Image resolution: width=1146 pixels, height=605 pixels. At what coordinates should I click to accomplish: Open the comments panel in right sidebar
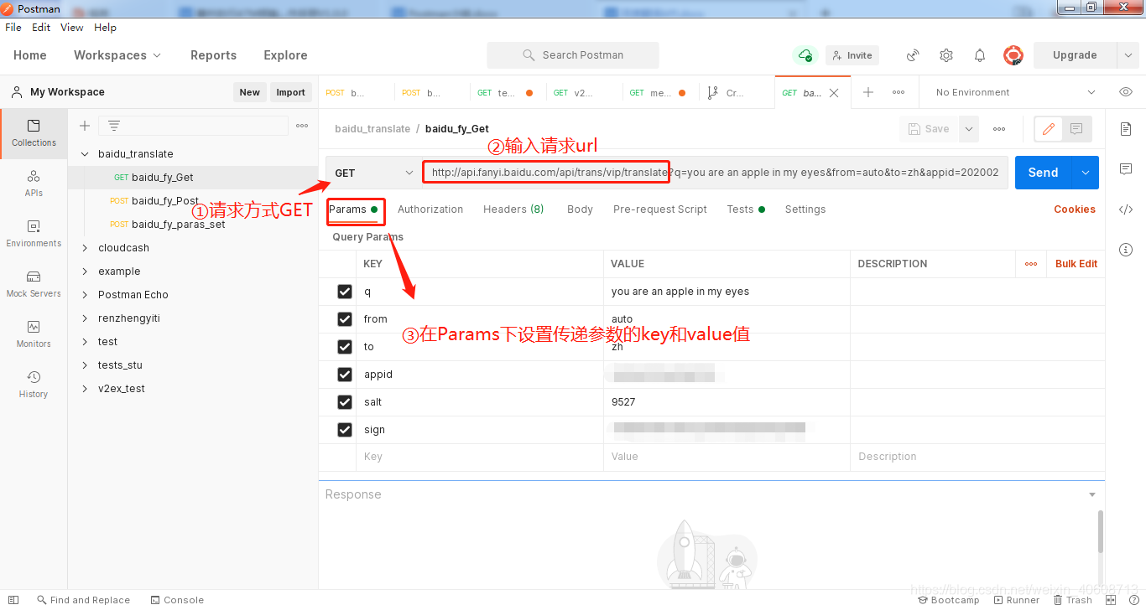(x=1126, y=169)
